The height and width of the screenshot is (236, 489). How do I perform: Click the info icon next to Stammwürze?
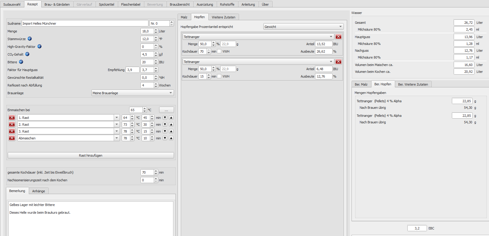pos(30,39)
